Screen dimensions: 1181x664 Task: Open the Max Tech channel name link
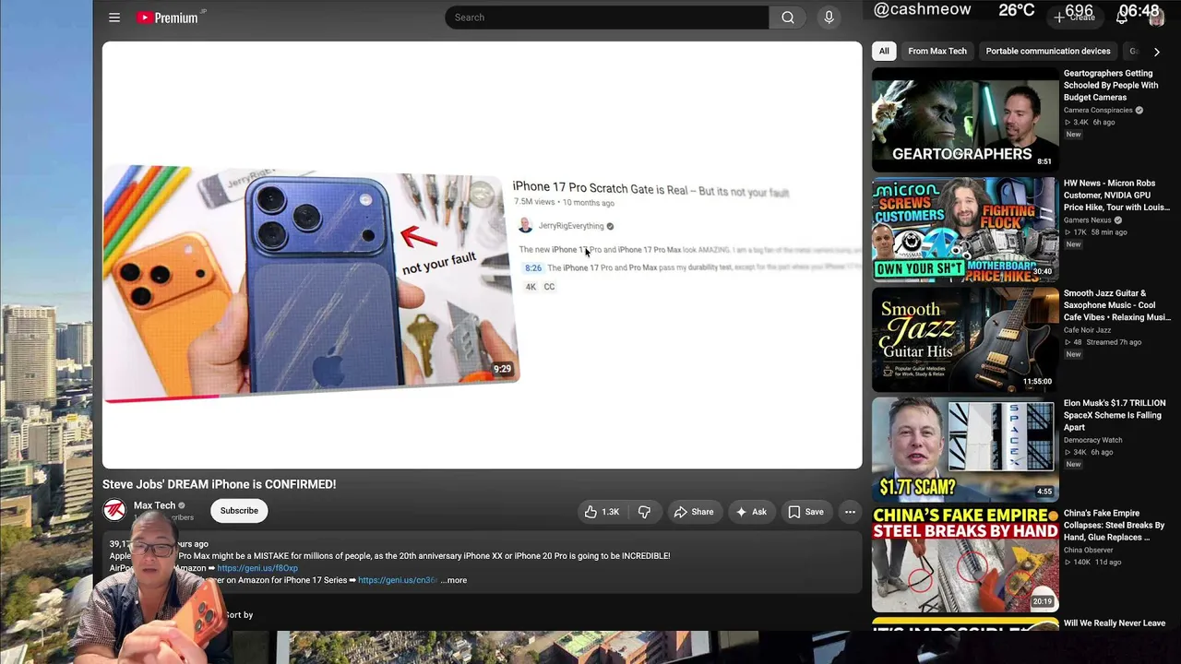[x=154, y=505]
